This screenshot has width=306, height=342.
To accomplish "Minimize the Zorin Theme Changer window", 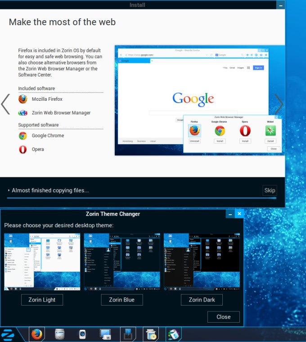I will tap(230, 214).
